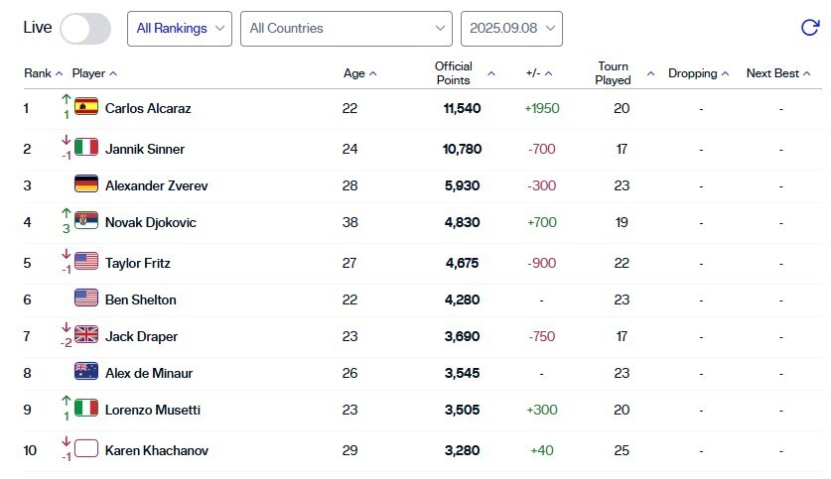Open the All Rankings dropdown
Image resolution: width=831 pixels, height=479 pixels.
(x=180, y=29)
